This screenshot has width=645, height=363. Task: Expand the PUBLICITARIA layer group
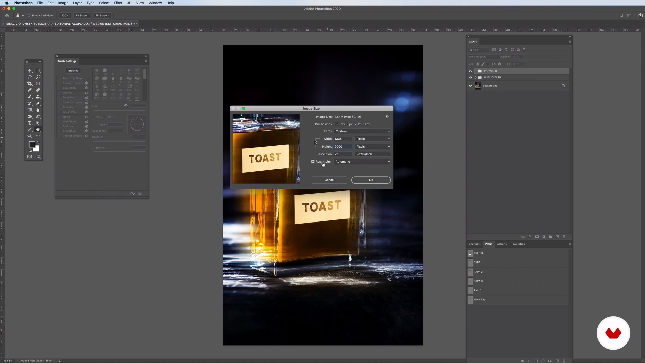coord(476,77)
